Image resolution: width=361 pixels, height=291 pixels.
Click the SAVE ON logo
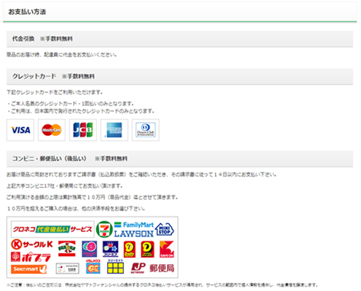(166, 249)
